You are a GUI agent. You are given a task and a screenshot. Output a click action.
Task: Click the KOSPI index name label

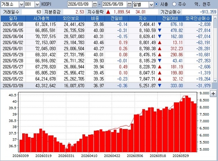46,4
